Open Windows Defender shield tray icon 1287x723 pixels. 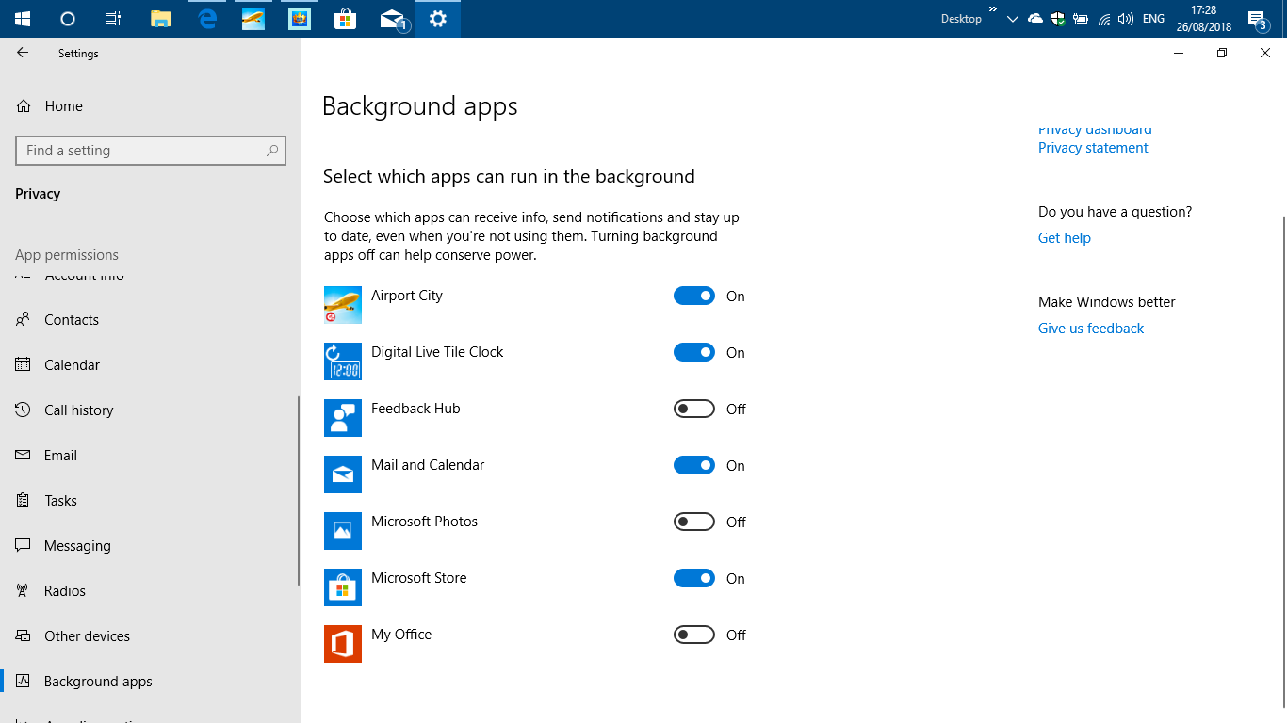pos(1058,19)
